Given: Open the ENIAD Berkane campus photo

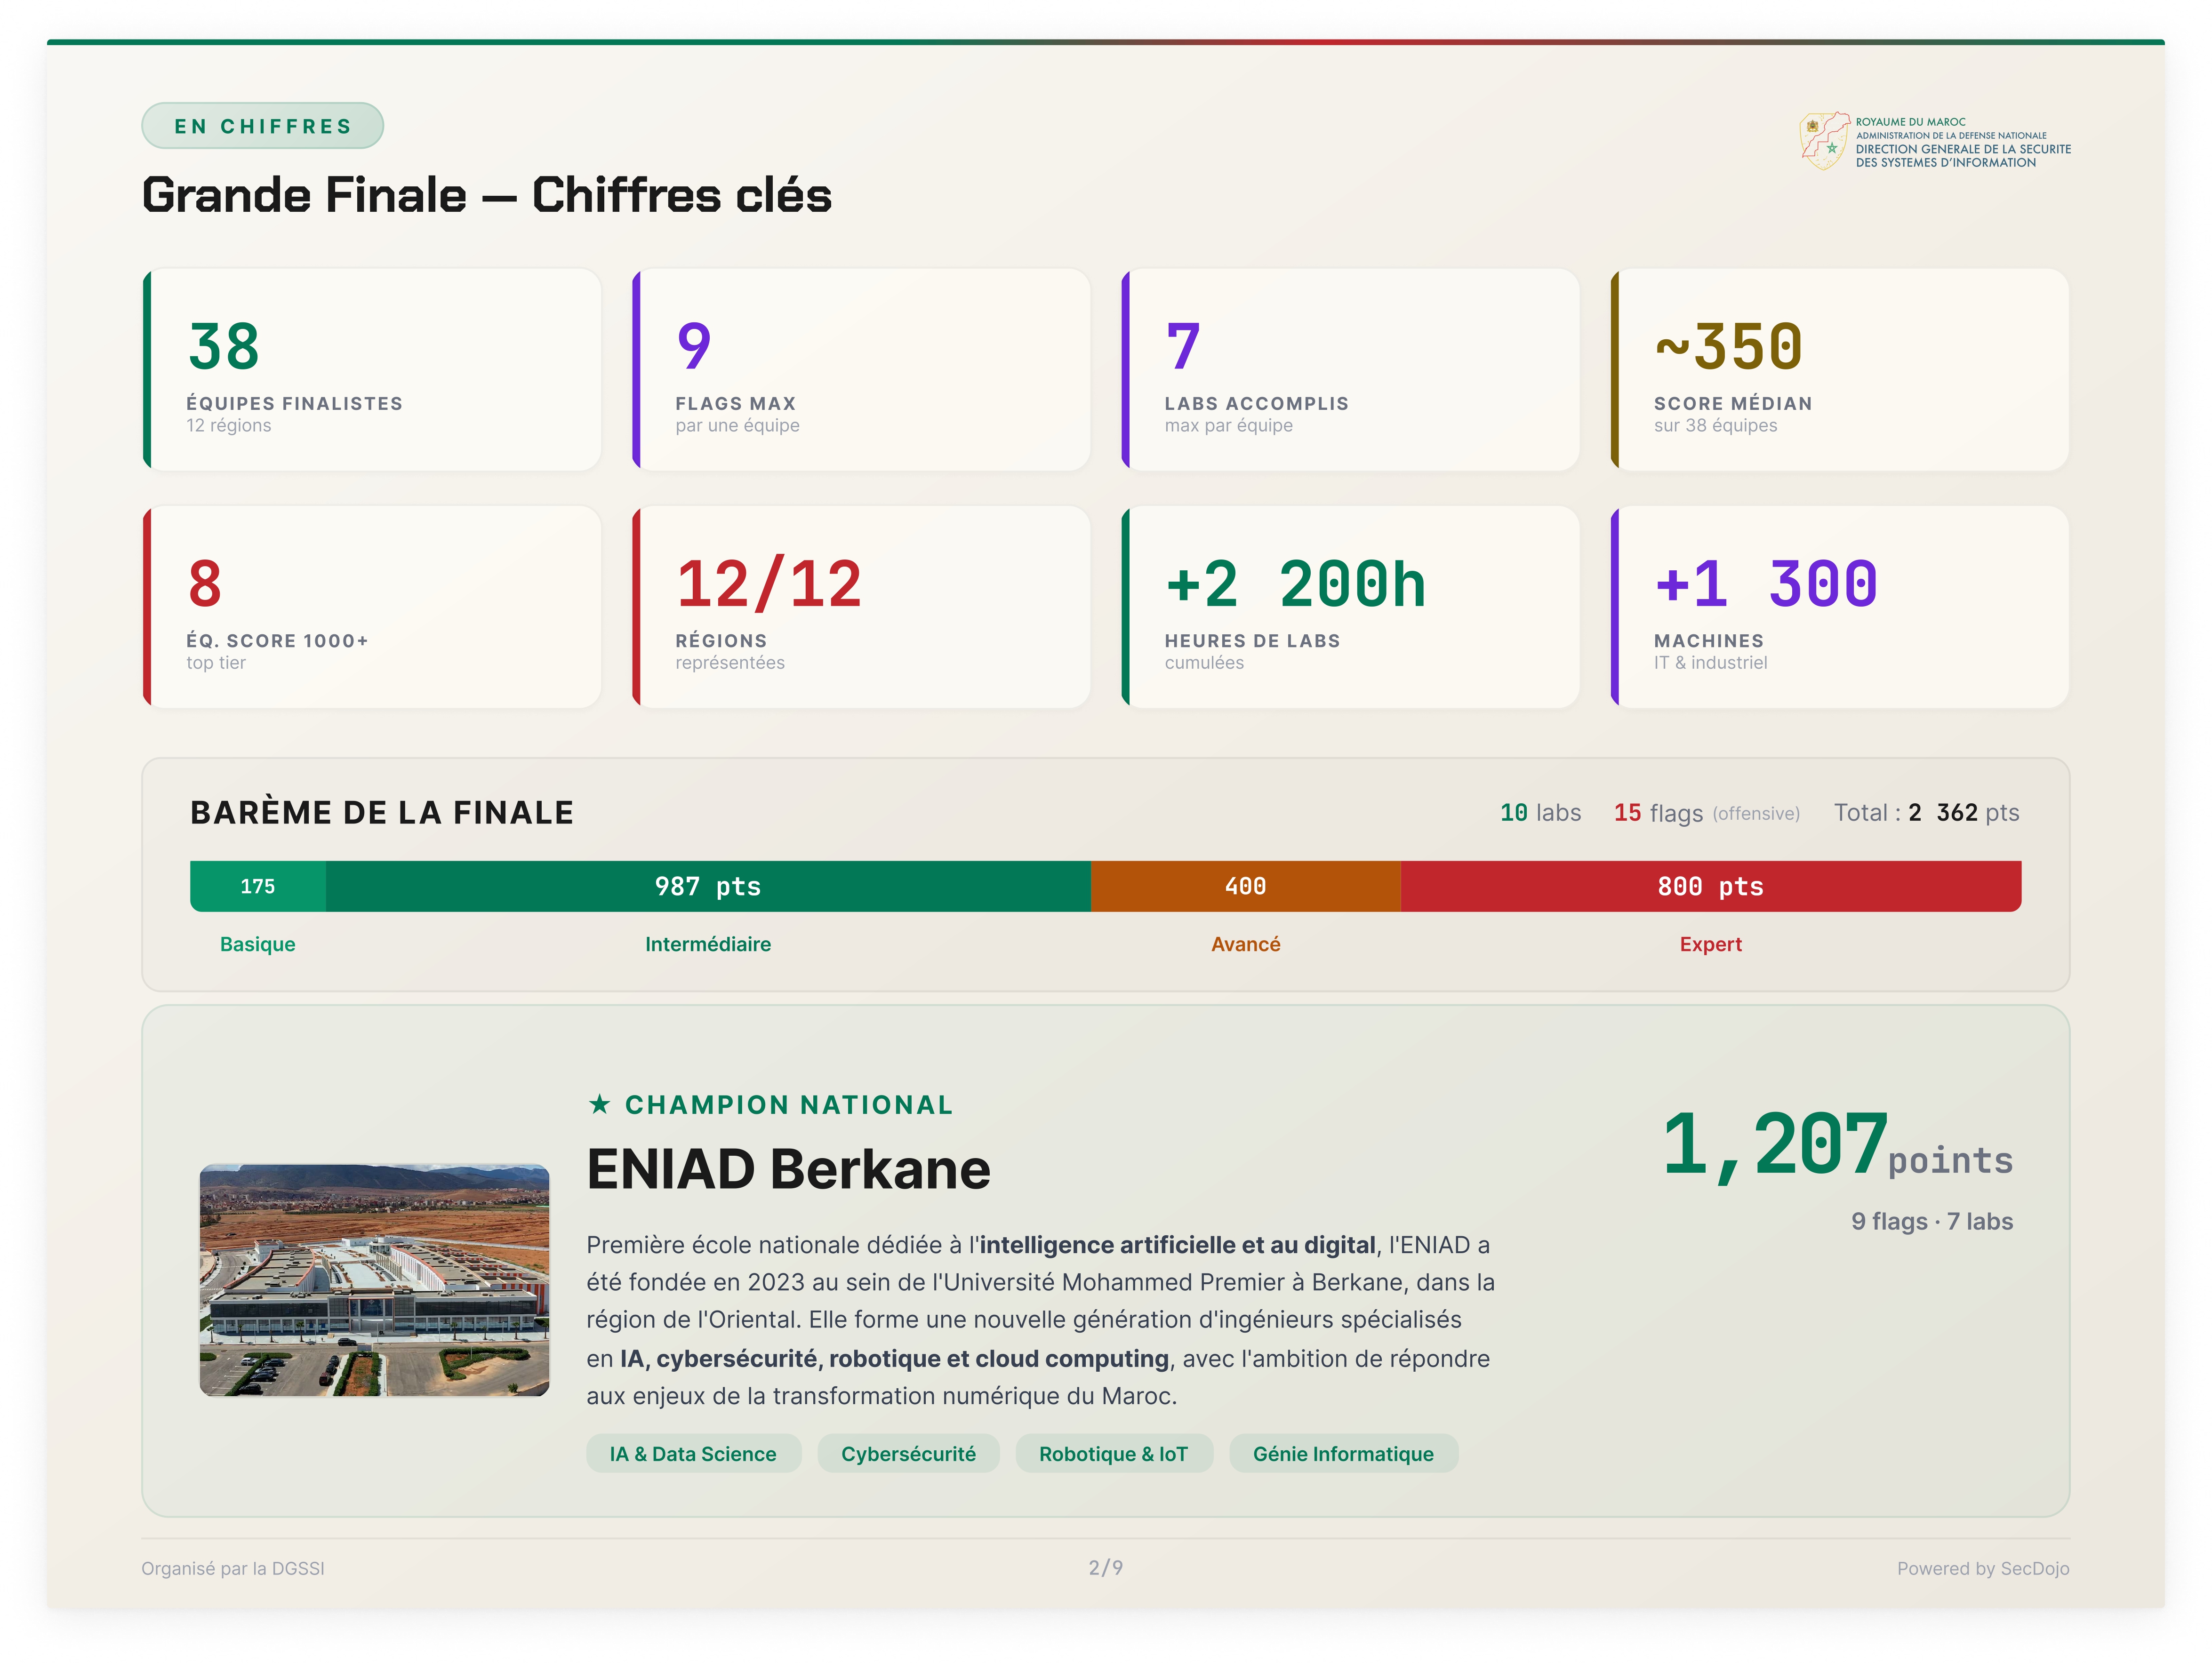Looking at the screenshot, I should [x=374, y=1279].
